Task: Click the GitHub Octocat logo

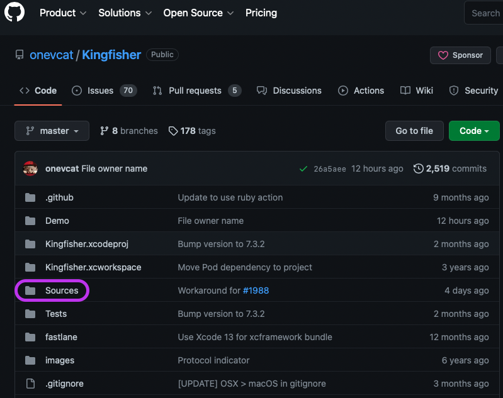Action: (14, 12)
